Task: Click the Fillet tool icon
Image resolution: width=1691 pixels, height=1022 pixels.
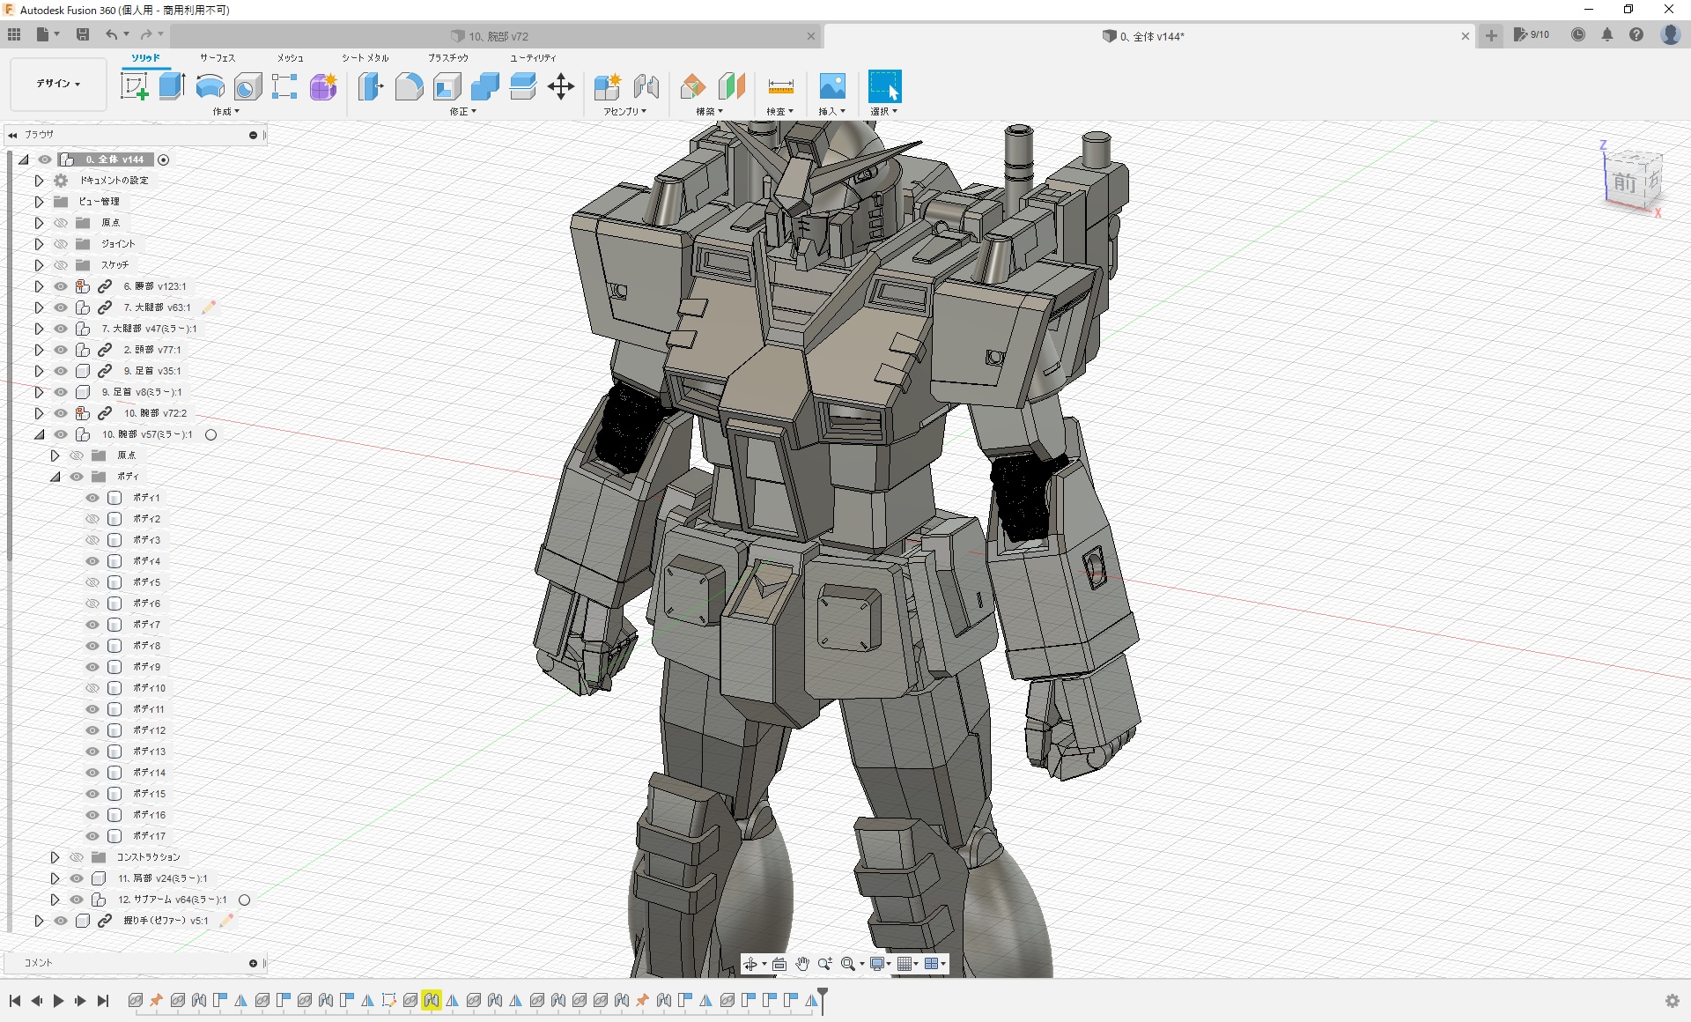Action: tap(409, 86)
